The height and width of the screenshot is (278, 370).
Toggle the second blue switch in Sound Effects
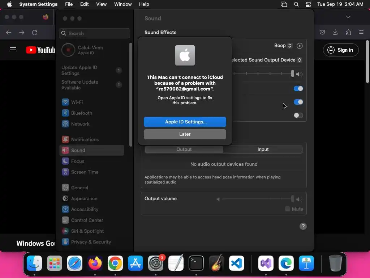click(x=298, y=102)
